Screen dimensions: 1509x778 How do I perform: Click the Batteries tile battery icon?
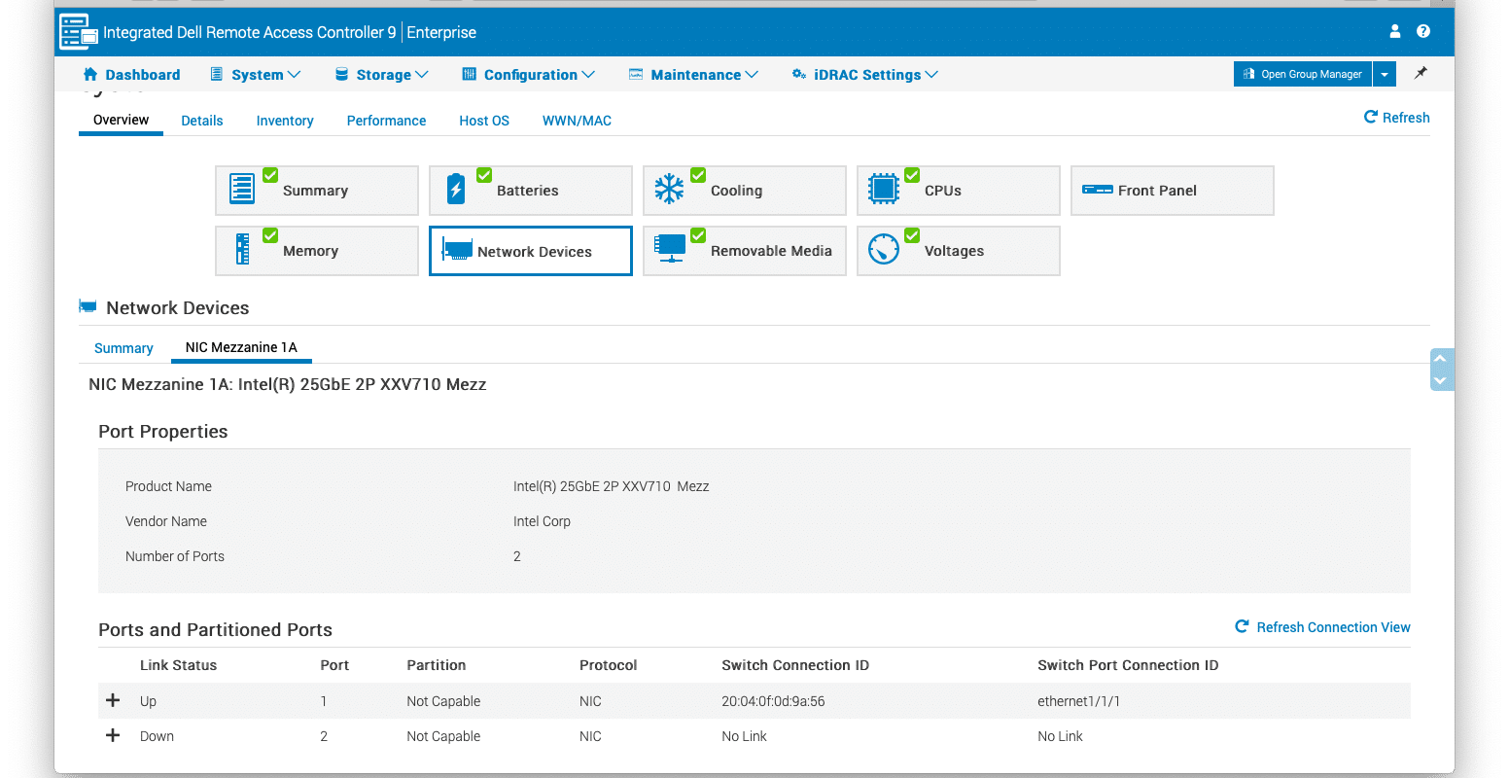pos(456,189)
